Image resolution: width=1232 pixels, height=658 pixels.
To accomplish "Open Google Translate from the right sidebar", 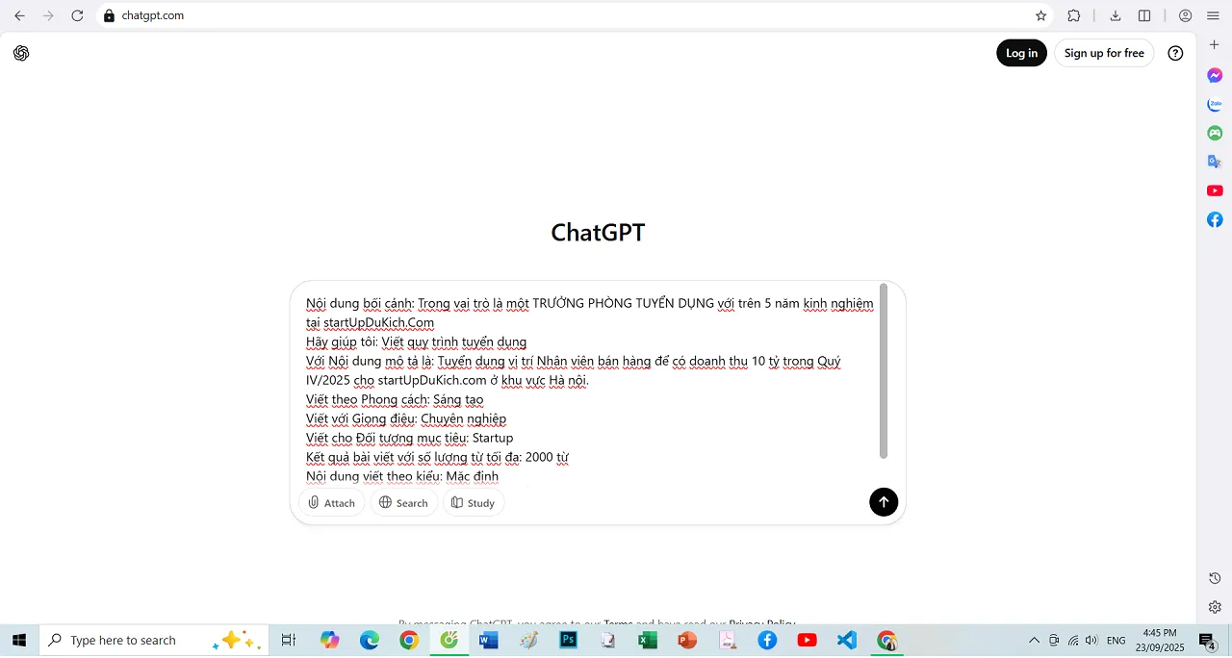I will (1215, 162).
